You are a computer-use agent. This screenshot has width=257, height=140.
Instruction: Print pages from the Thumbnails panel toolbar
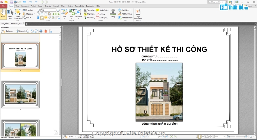41,31
